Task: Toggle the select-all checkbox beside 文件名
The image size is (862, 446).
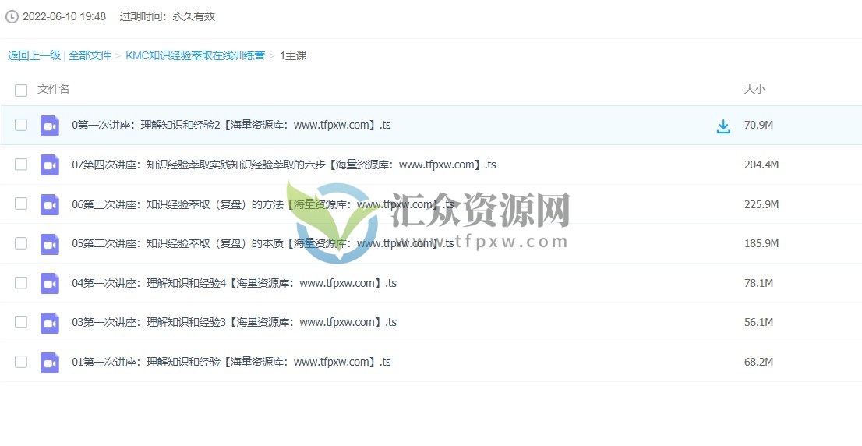Action: click(21, 90)
